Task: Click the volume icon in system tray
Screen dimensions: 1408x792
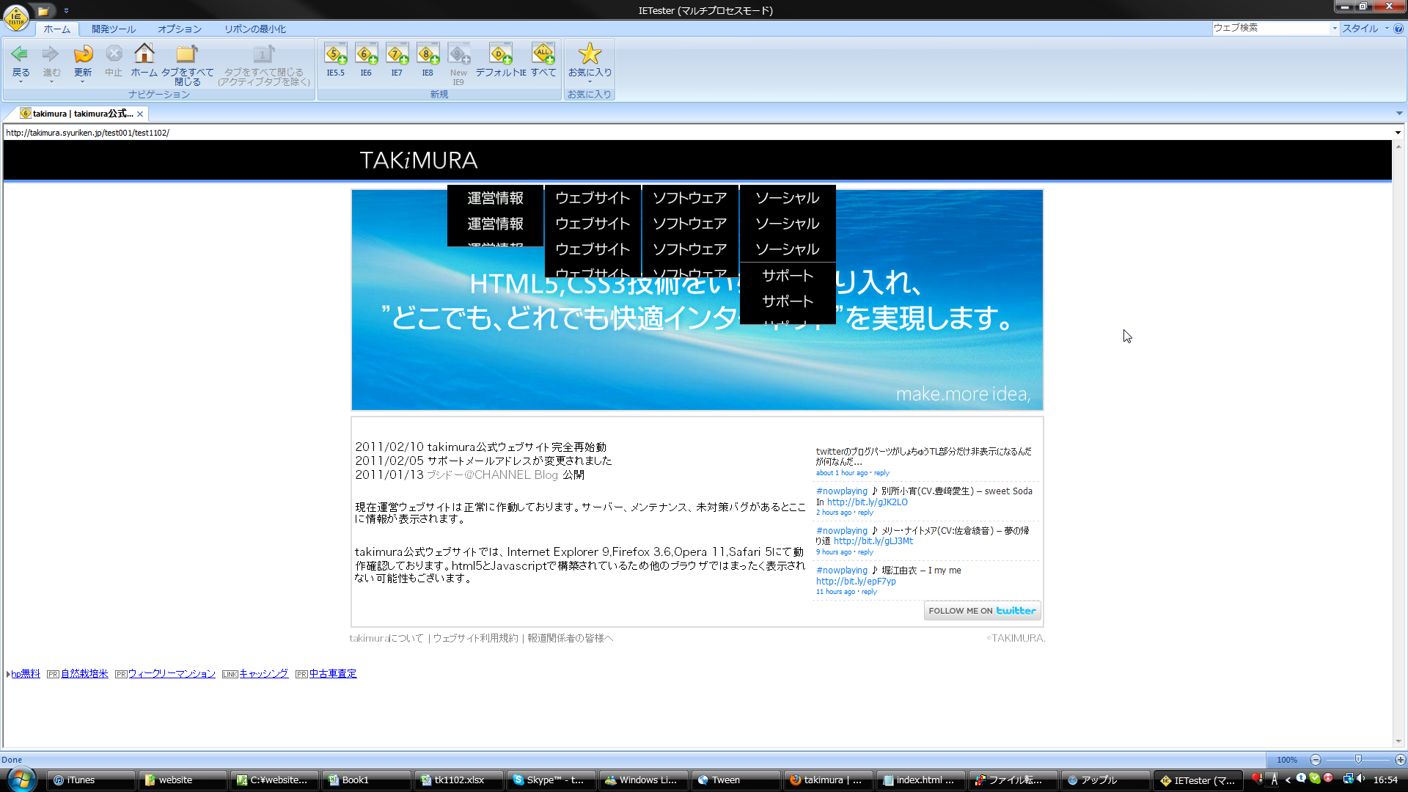Action: pos(1361,779)
